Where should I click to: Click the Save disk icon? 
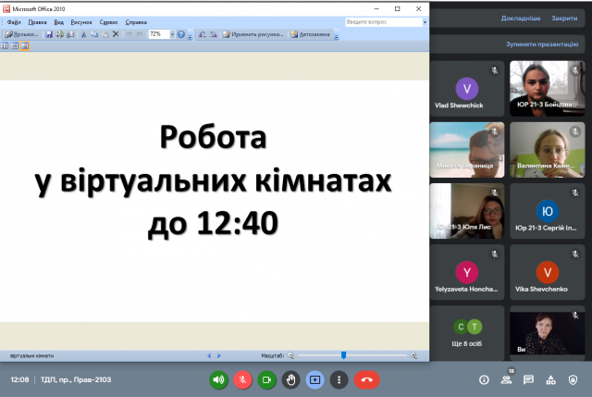coord(49,34)
